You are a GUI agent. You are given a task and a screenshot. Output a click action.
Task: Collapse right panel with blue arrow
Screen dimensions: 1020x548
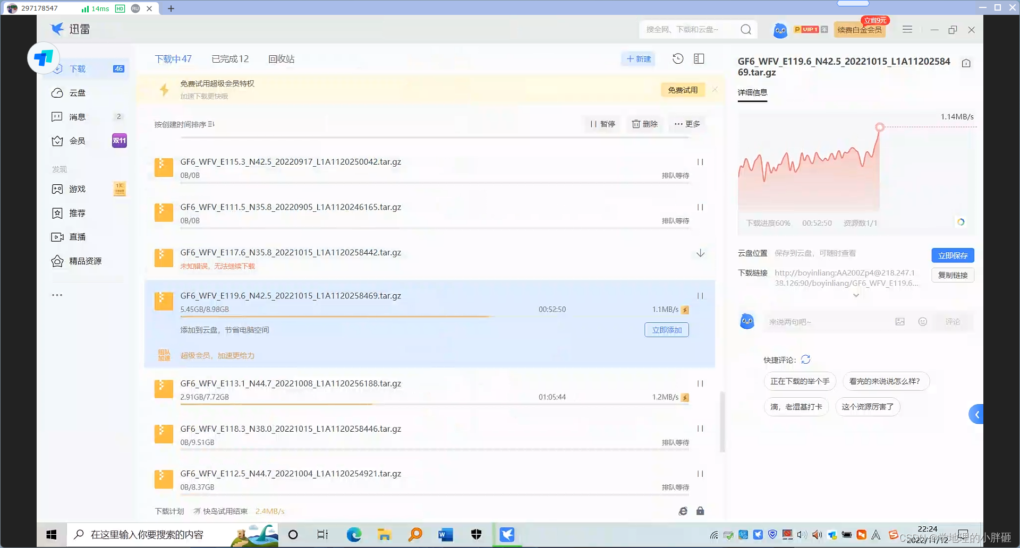(976, 414)
